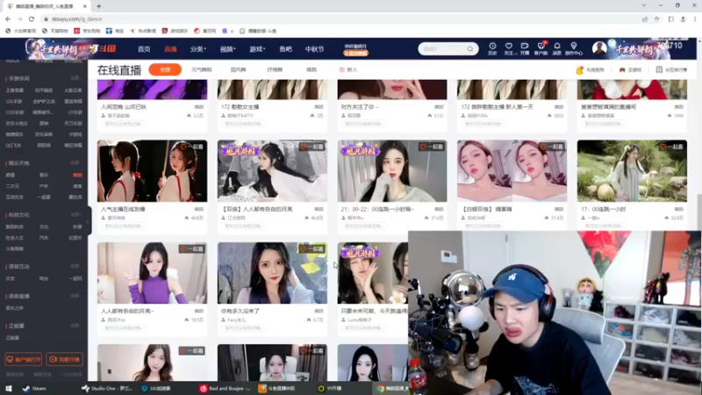702x395 pixels.
Task: Select the 新人 filter tab
Action: coord(348,70)
